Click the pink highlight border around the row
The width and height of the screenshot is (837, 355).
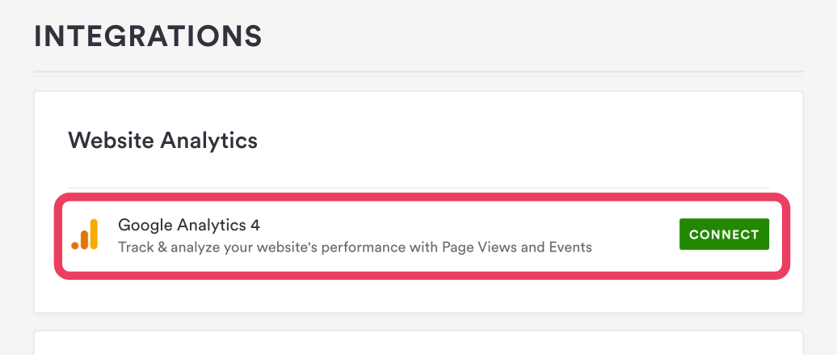point(420,197)
